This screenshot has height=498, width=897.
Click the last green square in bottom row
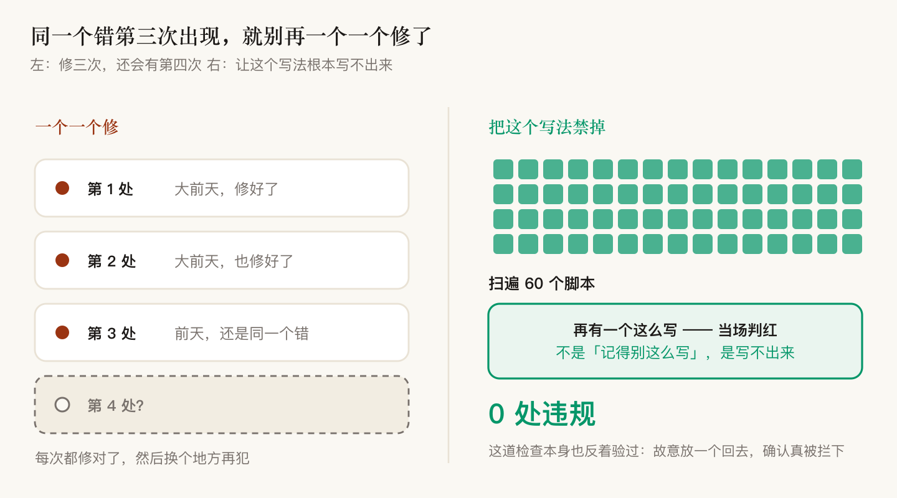click(852, 244)
